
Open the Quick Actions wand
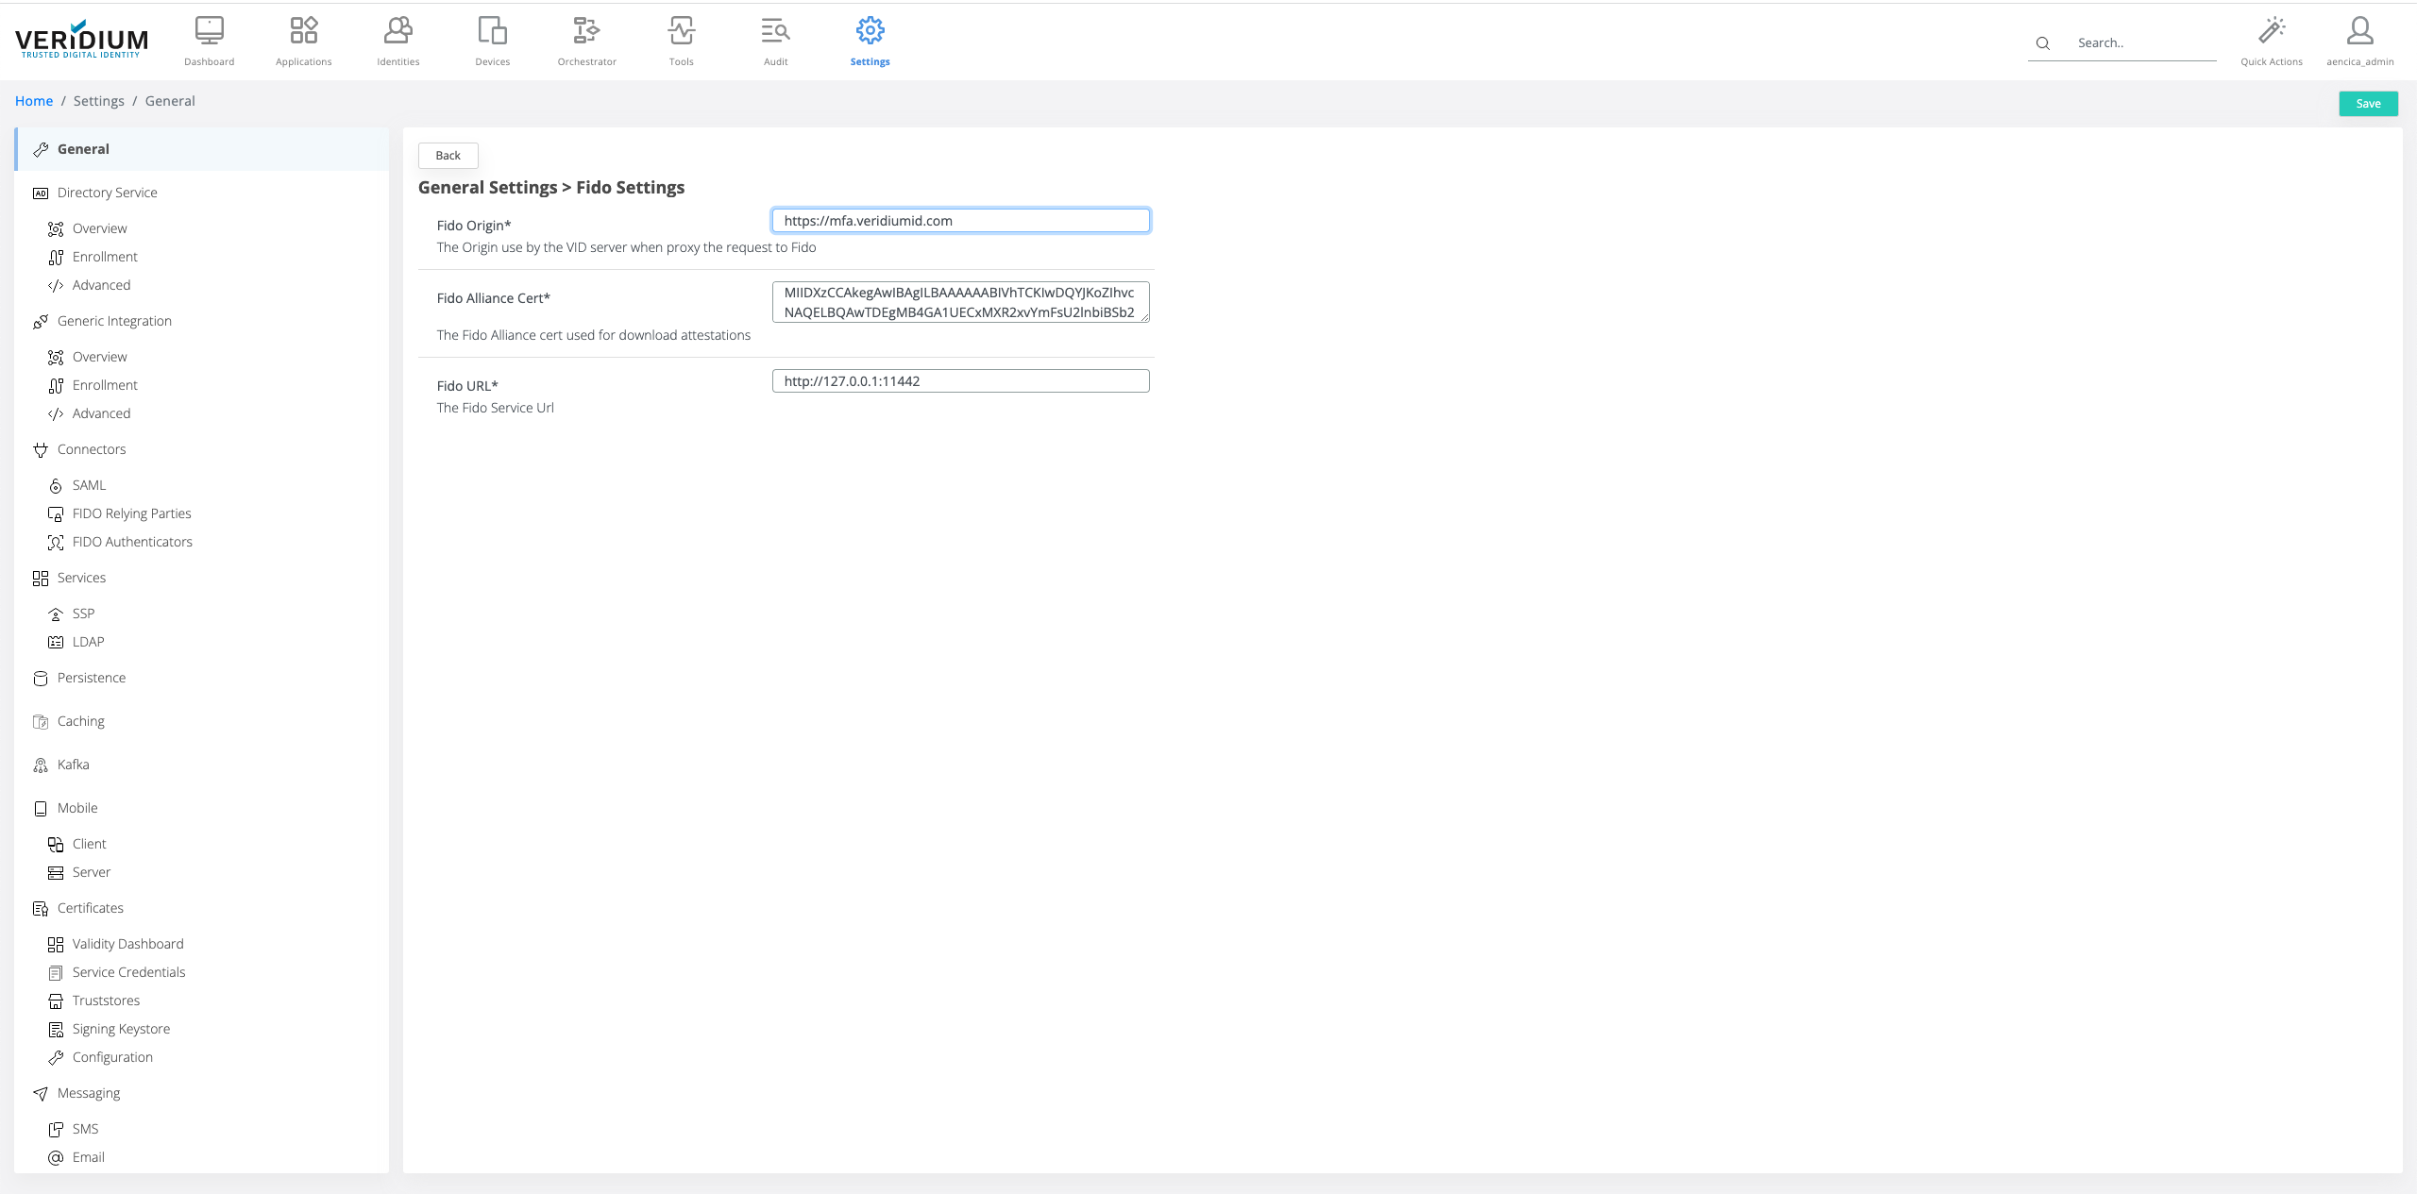(x=2271, y=41)
